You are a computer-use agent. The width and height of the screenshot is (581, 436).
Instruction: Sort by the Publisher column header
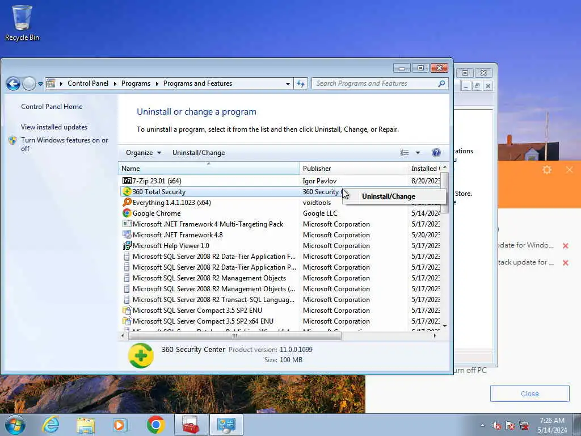[353, 168]
